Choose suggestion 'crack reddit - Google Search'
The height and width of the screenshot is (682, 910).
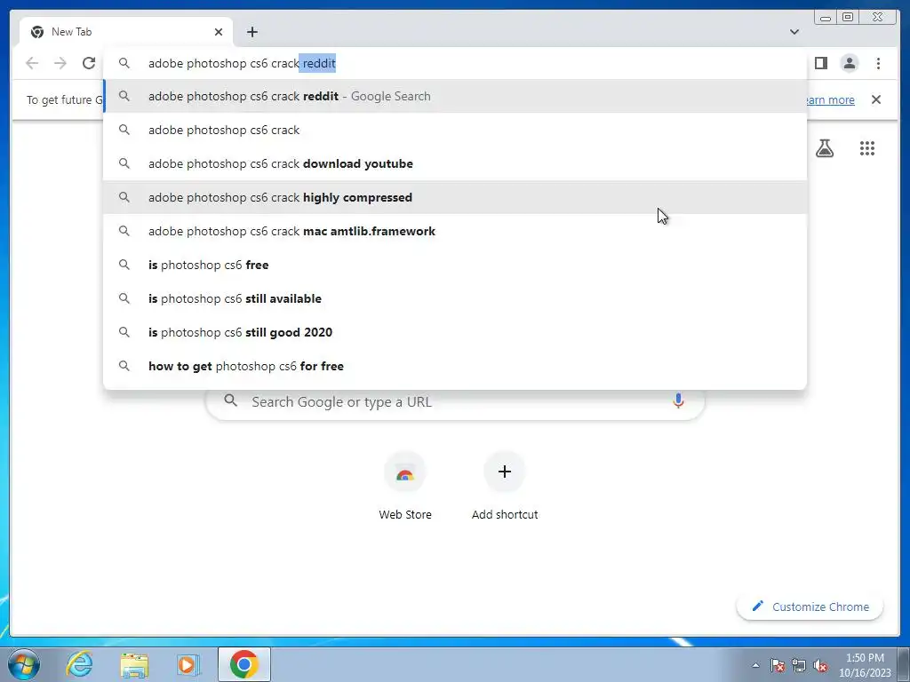[x=455, y=96]
